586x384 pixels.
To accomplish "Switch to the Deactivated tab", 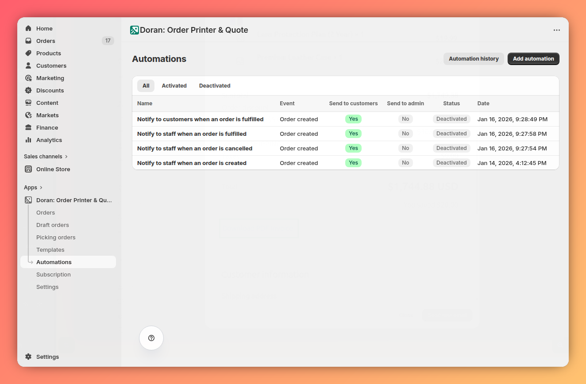I will pyautogui.click(x=215, y=85).
